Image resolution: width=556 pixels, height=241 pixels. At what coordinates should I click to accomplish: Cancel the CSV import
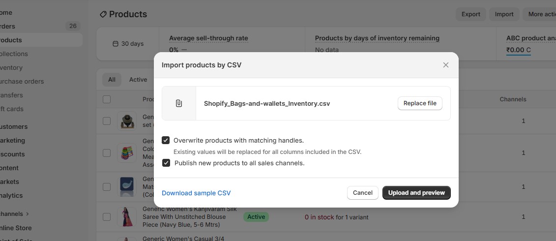pyautogui.click(x=363, y=193)
